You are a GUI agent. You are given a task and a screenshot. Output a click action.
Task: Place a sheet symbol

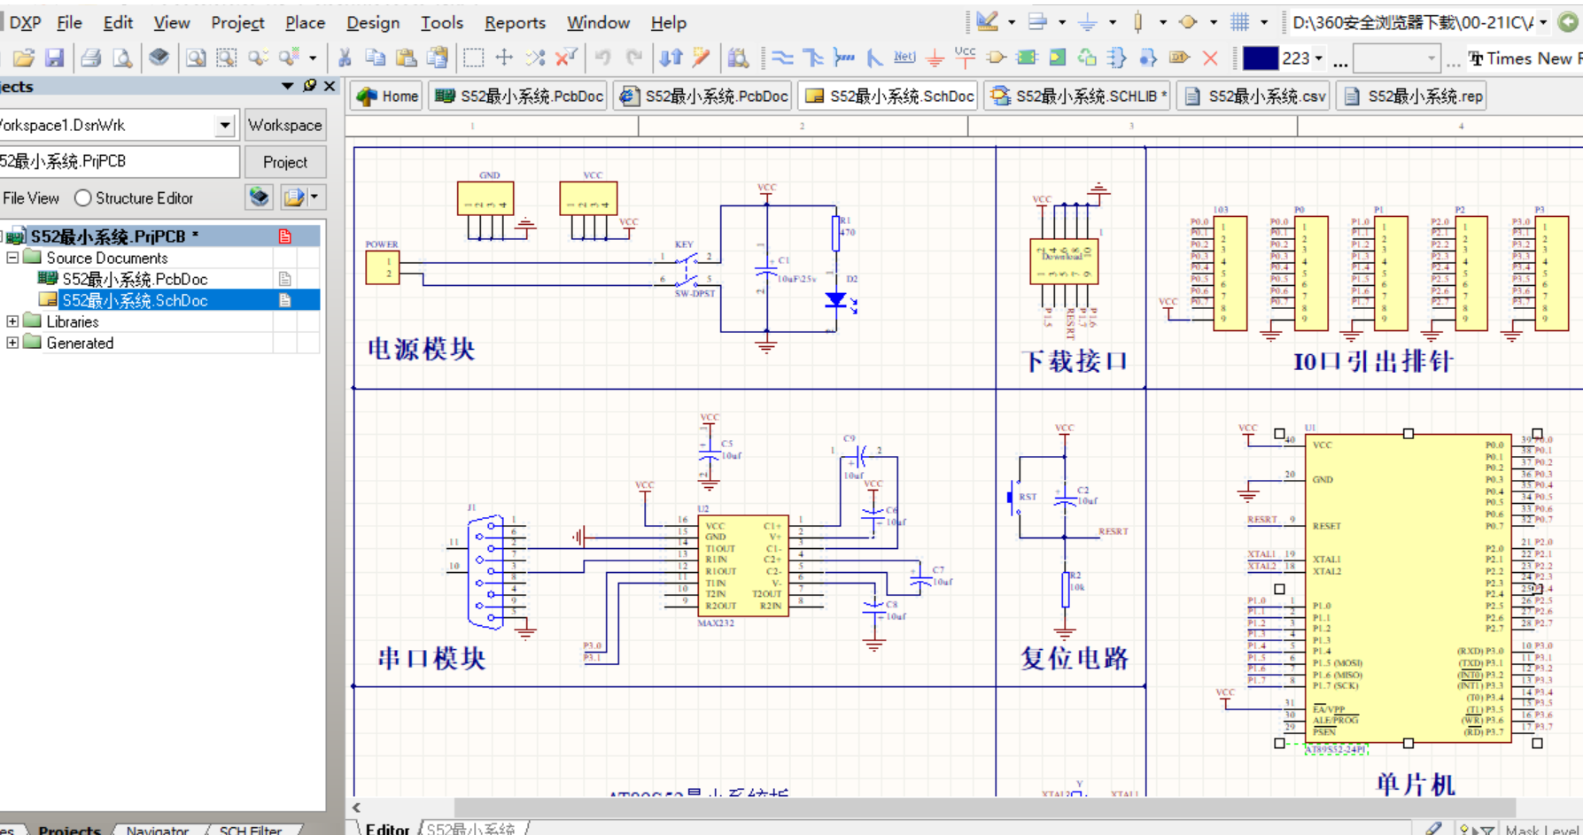(1027, 58)
